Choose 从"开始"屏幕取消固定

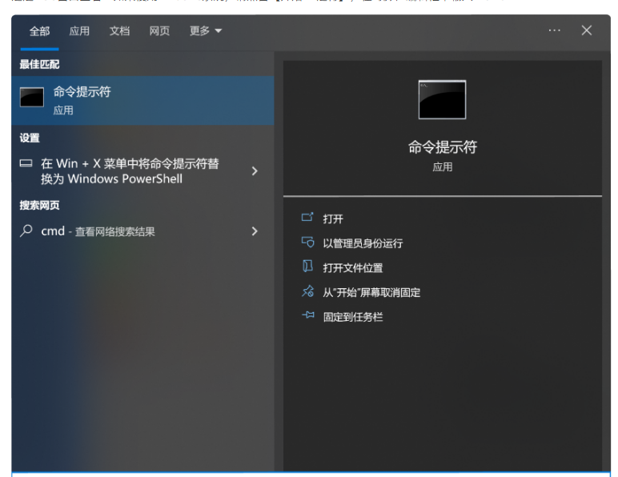point(371,293)
